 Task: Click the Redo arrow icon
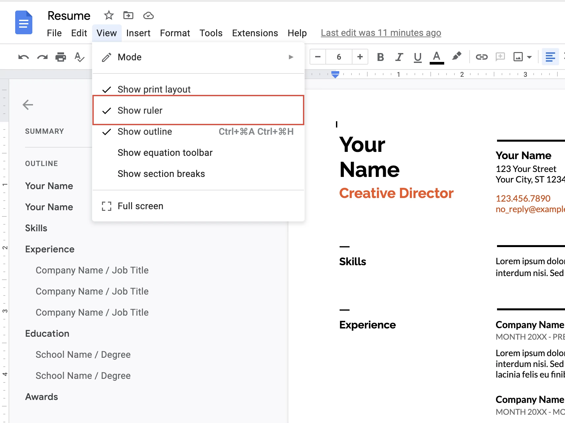42,57
